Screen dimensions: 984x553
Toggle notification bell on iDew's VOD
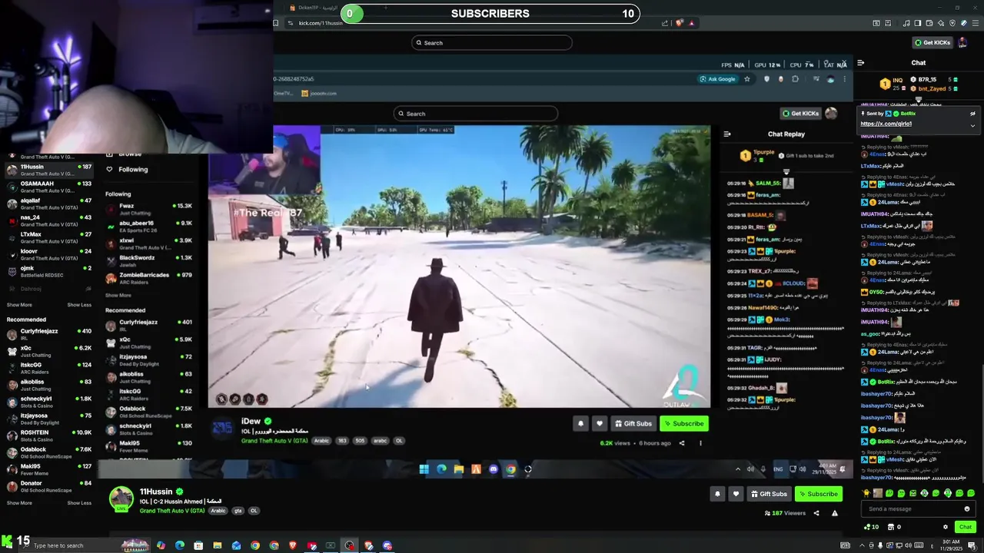coord(580,423)
